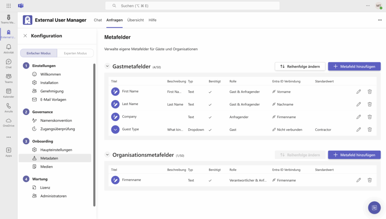Click the Suchen search field

[x=192, y=6]
